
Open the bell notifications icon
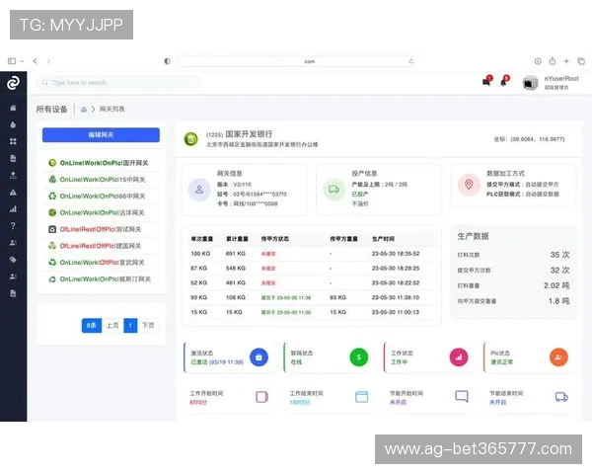click(504, 81)
